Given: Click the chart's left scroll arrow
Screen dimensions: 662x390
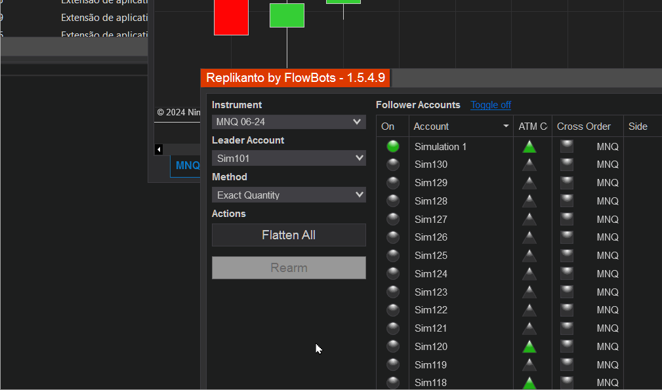Looking at the screenshot, I should click(x=159, y=149).
